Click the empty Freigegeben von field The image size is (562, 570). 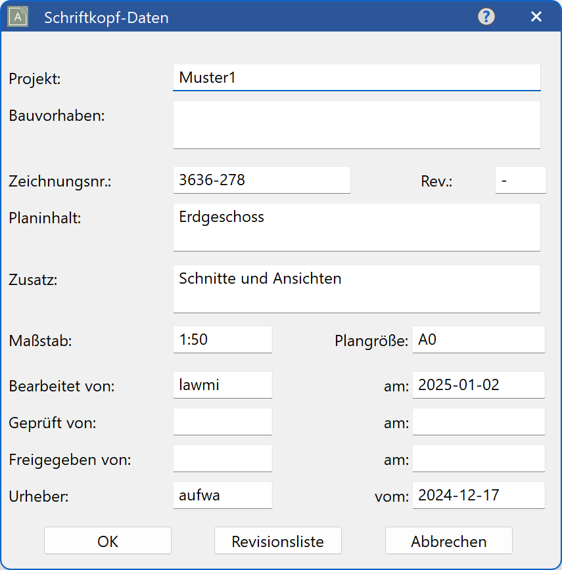click(x=222, y=458)
